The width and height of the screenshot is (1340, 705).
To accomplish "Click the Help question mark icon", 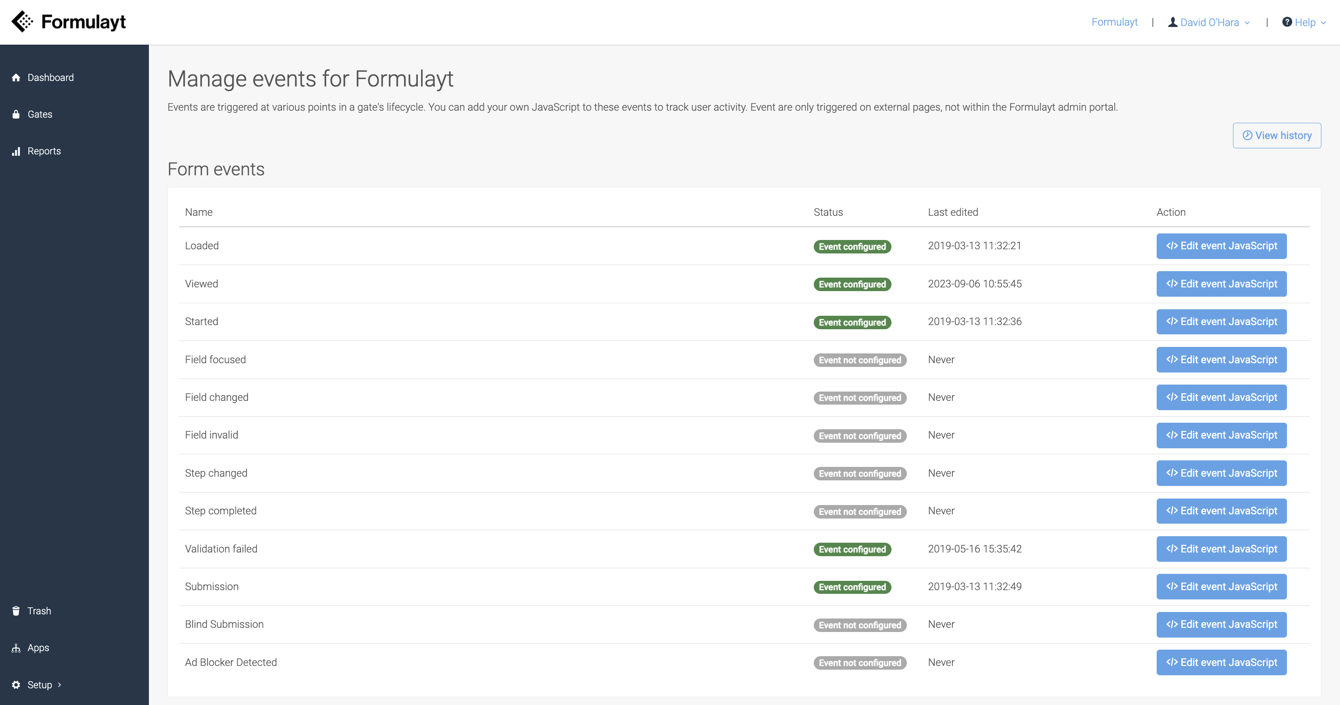I will coord(1286,22).
